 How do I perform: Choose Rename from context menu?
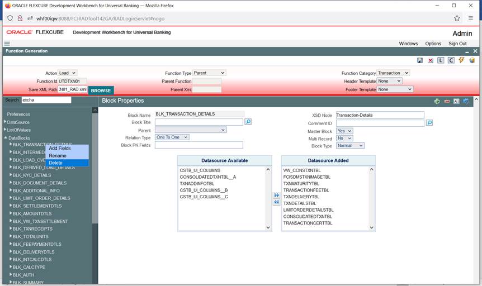click(x=67, y=156)
